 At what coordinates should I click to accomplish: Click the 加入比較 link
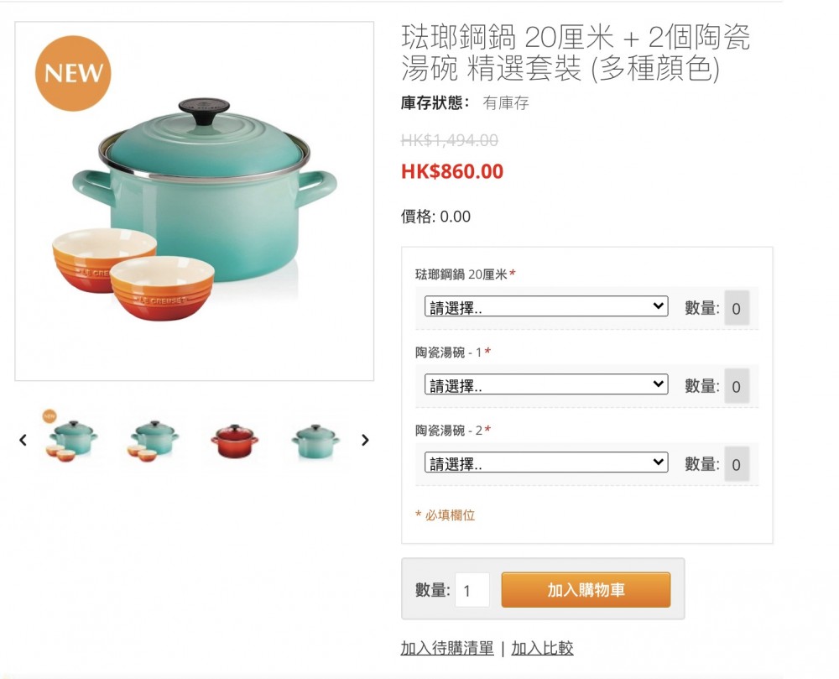coord(543,648)
